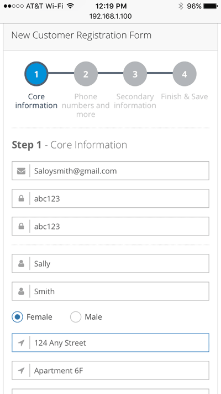Image resolution: width=221 pixels, height=394 pixels.
Task: Click the lock icon beside the confirm password field
Action: (x=22, y=227)
